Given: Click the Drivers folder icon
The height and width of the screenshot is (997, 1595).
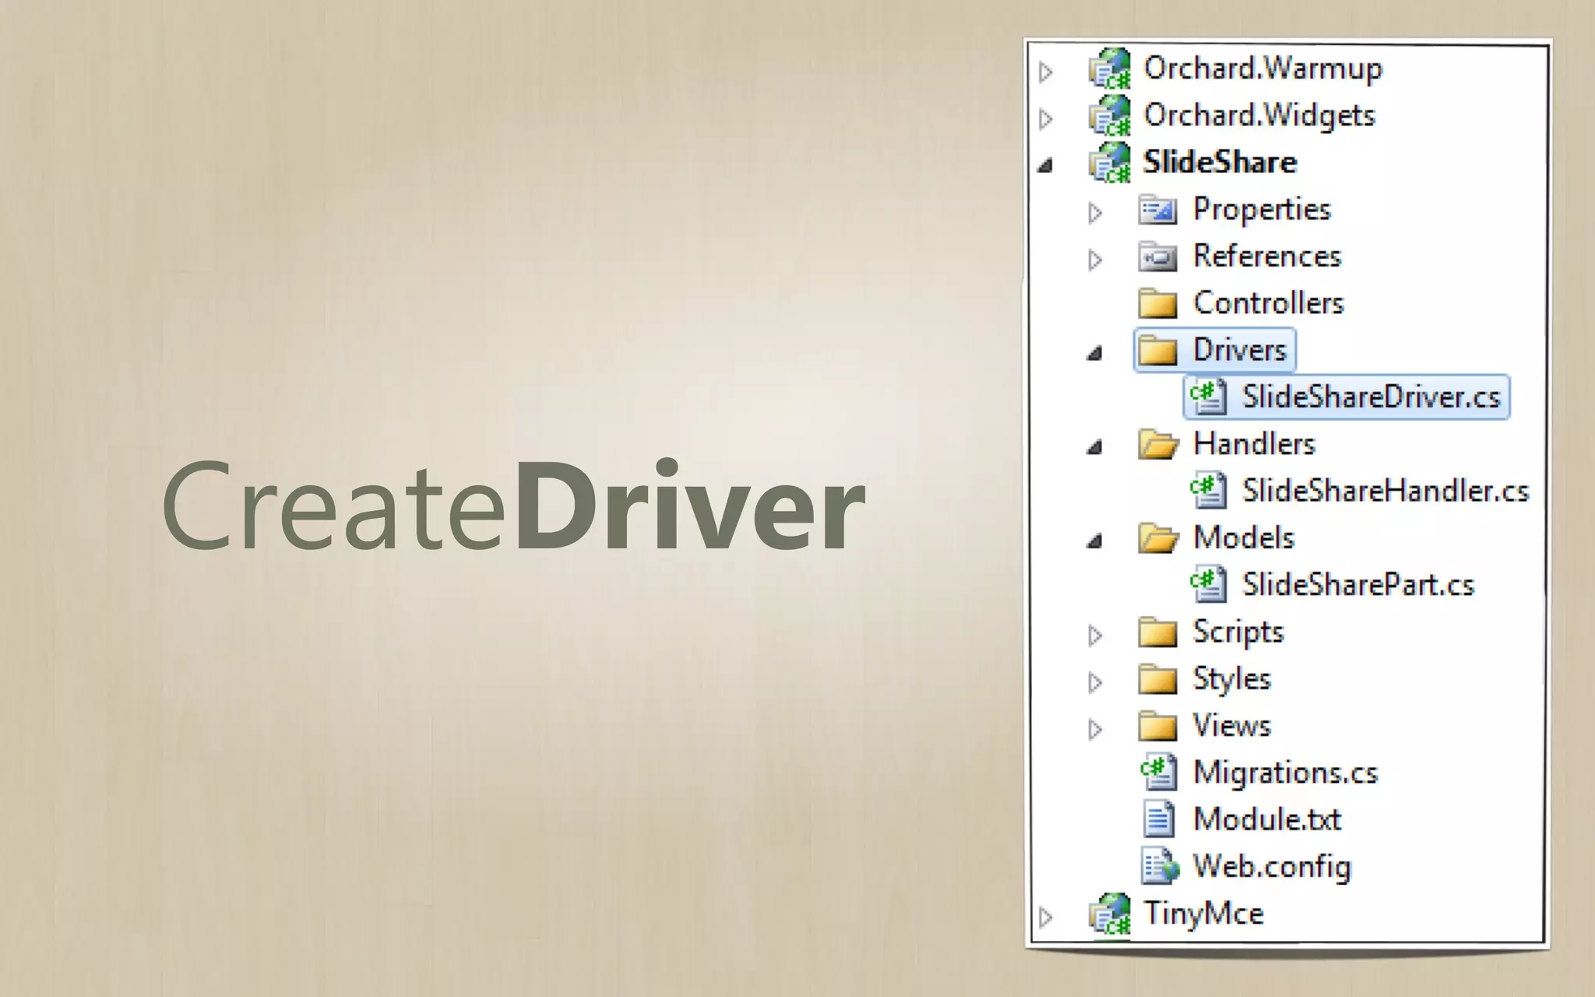Looking at the screenshot, I should pyautogui.click(x=1157, y=351).
